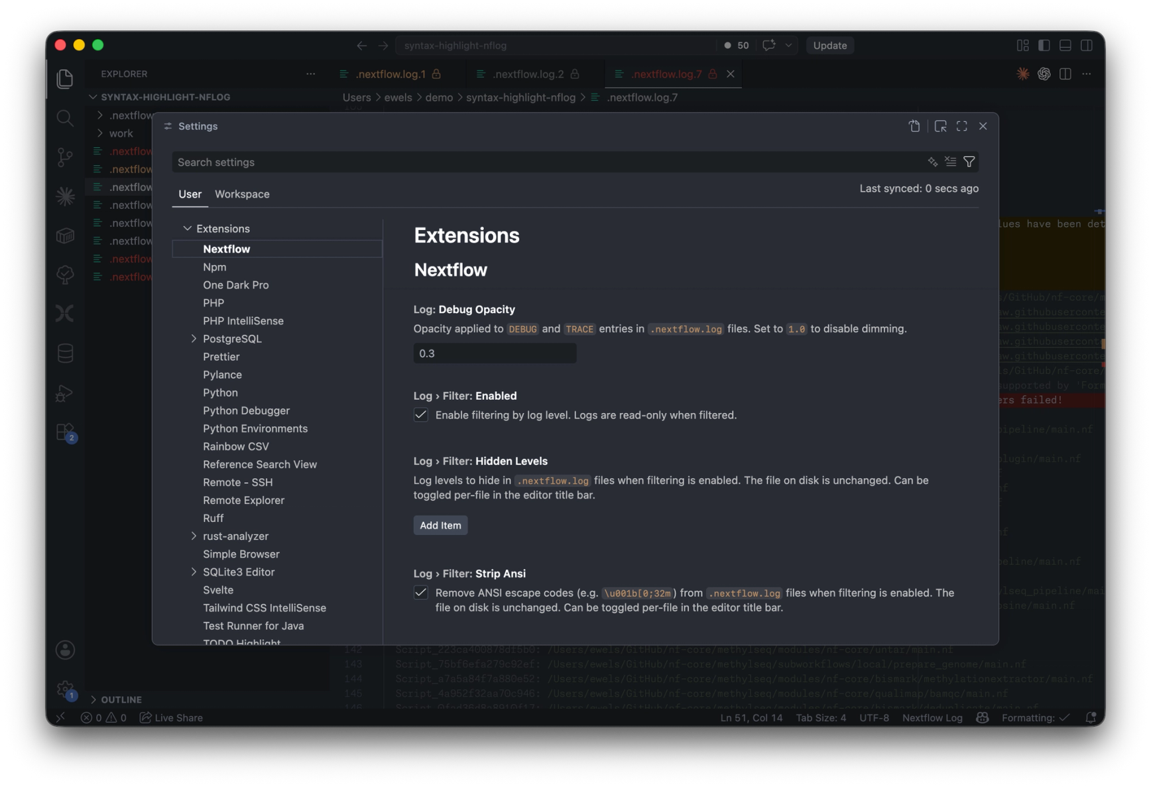Toggle the secondary sidebar layout icon
The image size is (1151, 787).
pos(1086,45)
